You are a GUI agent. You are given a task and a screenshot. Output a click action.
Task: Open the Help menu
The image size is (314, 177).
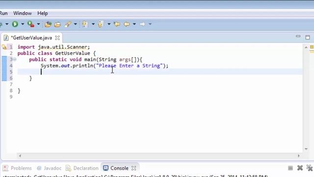[43, 13]
